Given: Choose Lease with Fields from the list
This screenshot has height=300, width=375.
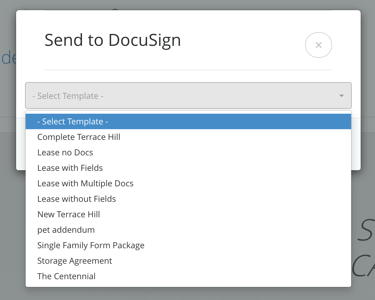Looking at the screenshot, I should 70,168.
